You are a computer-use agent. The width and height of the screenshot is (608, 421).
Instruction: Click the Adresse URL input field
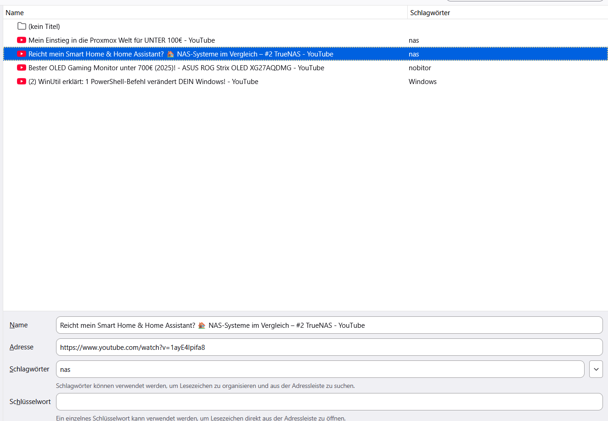pyautogui.click(x=329, y=347)
